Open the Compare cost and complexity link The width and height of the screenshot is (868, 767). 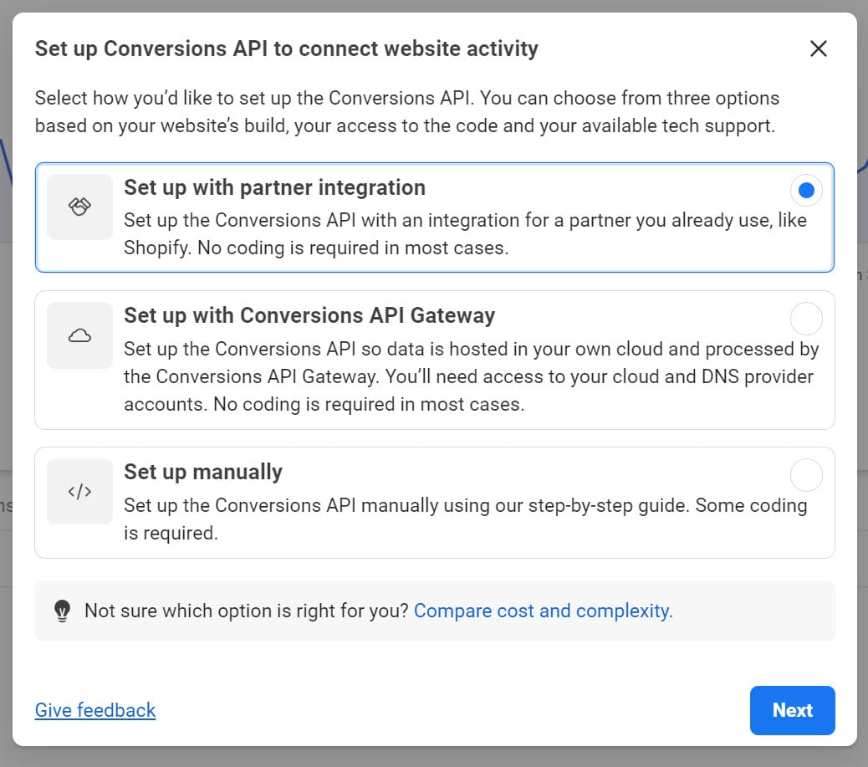pyautogui.click(x=542, y=611)
